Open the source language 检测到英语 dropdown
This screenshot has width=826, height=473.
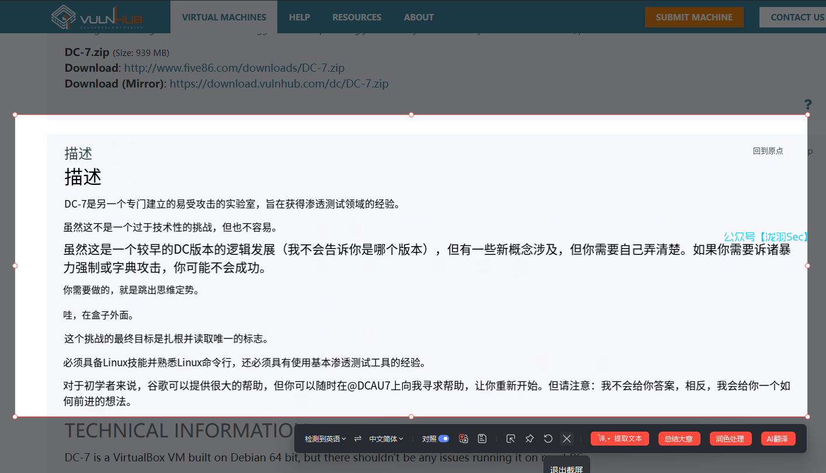tap(325, 439)
